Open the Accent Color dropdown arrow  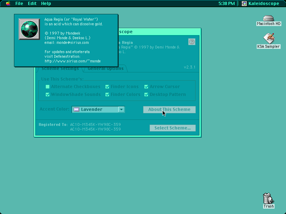(121, 109)
